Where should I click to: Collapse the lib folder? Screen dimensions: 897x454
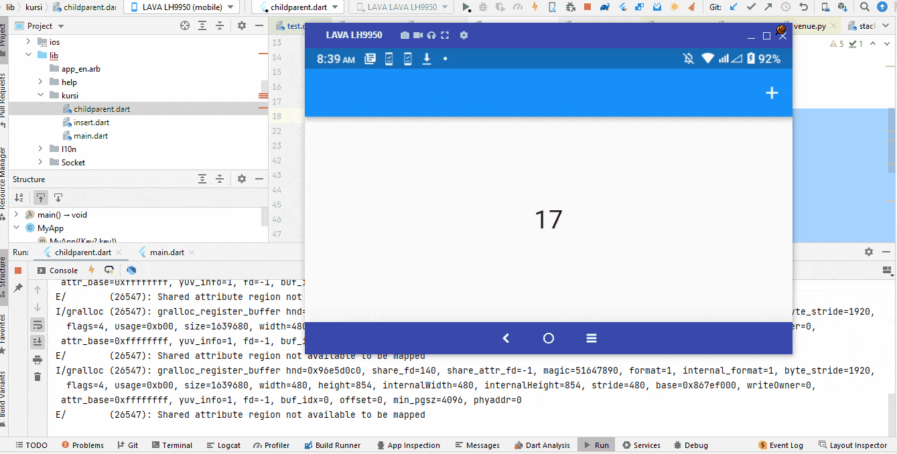(28, 55)
